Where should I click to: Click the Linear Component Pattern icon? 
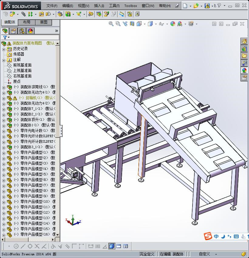[x=30, y=14]
